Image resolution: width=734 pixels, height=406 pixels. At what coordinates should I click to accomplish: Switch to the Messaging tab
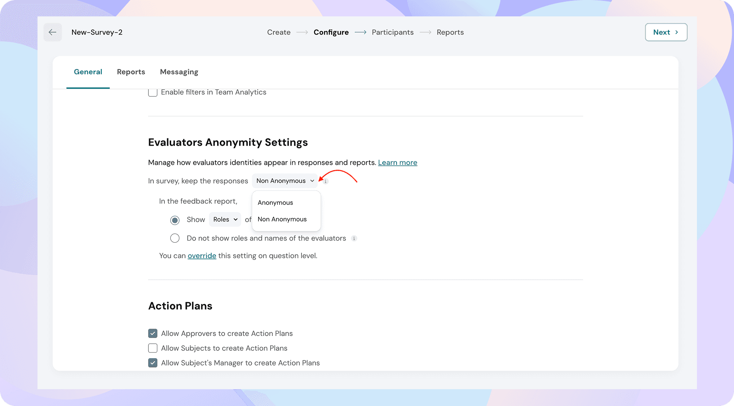coord(179,72)
